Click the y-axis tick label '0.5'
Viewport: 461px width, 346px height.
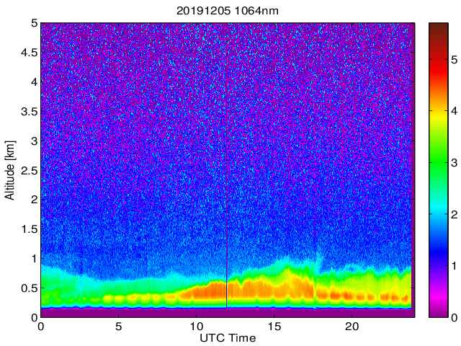pyautogui.click(x=30, y=288)
